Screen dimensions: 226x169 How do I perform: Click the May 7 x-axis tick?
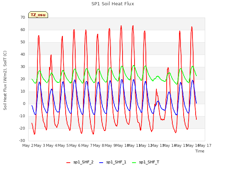tap(87, 145)
